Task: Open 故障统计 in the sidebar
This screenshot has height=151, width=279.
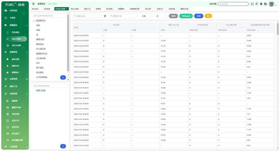Action: coord(16,72)
